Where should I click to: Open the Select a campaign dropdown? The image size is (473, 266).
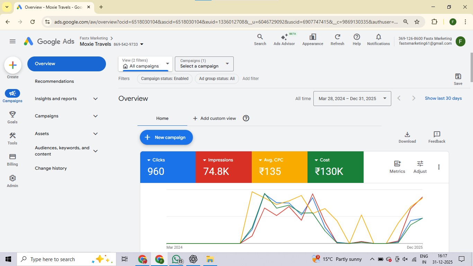204,64
